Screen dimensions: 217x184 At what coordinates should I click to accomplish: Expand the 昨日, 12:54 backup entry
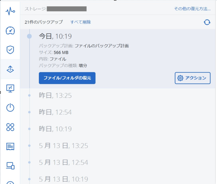point(118,112)
